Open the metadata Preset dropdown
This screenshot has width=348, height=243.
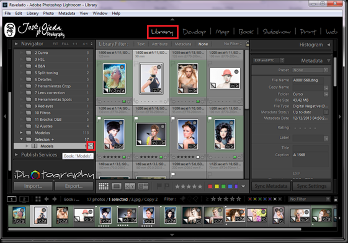310,70
